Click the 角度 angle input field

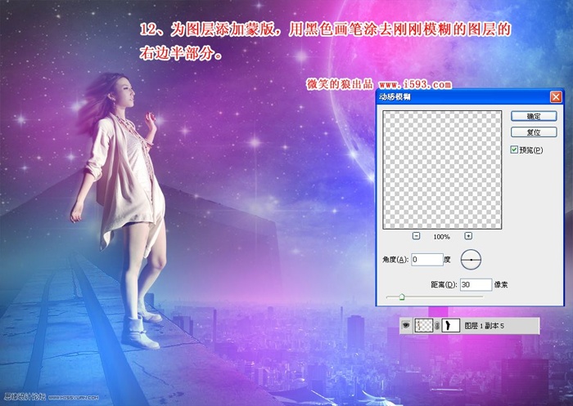tap(426, 259)
